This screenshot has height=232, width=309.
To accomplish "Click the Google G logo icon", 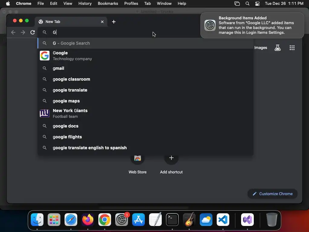I will point(45,56).
